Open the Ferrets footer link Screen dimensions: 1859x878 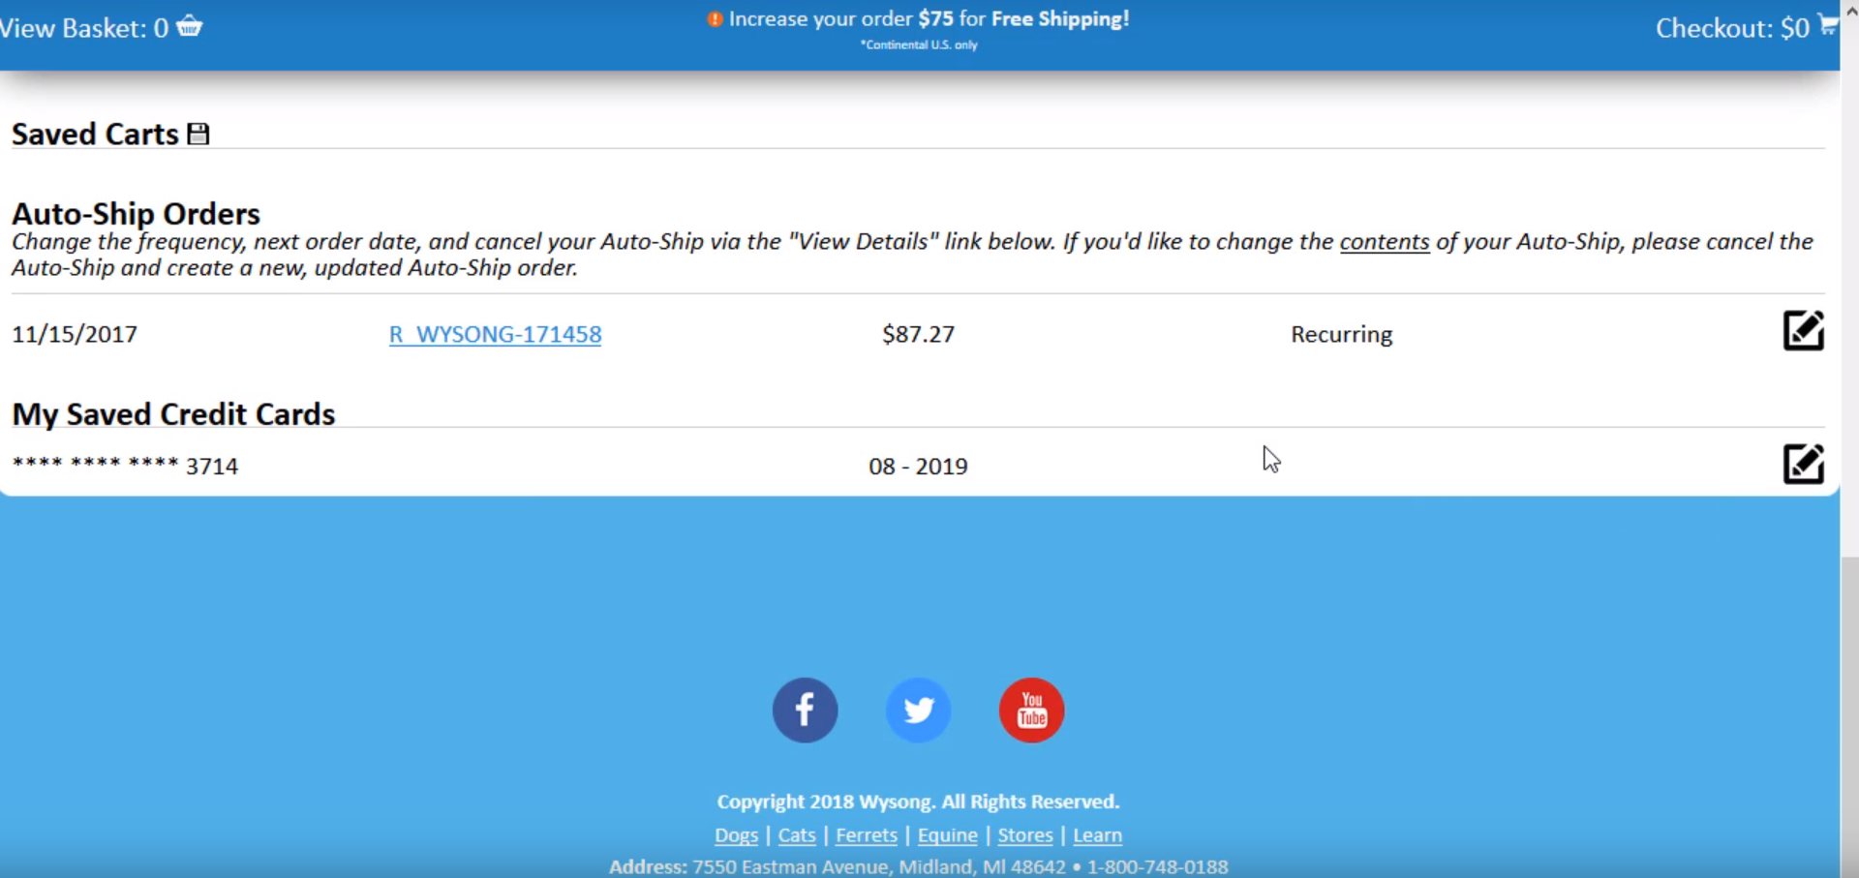pos(867,834)
